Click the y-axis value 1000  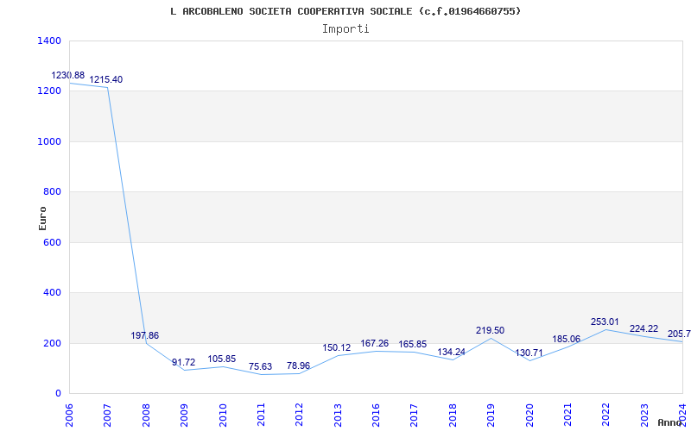coord(49,141)
